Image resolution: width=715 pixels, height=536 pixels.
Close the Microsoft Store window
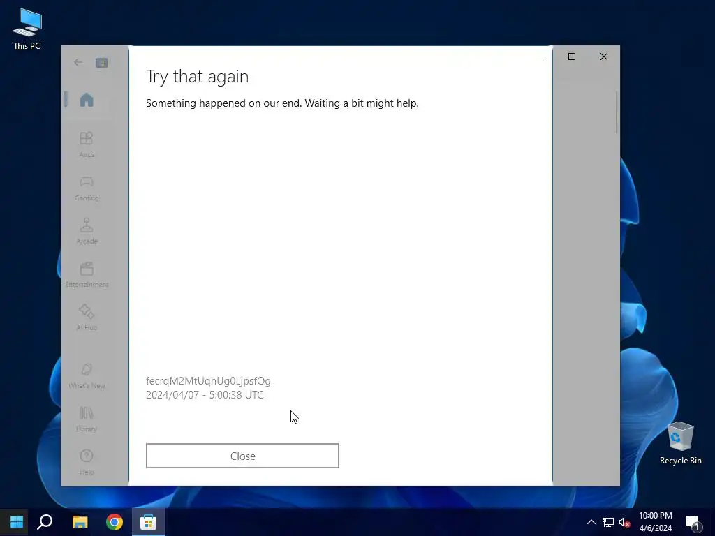coord(604,57)
